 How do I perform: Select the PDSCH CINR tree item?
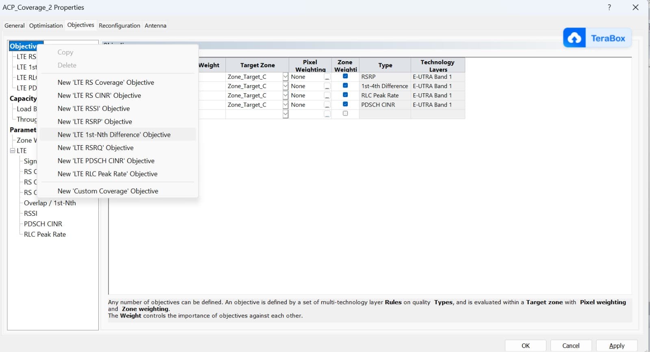[43, 224]
